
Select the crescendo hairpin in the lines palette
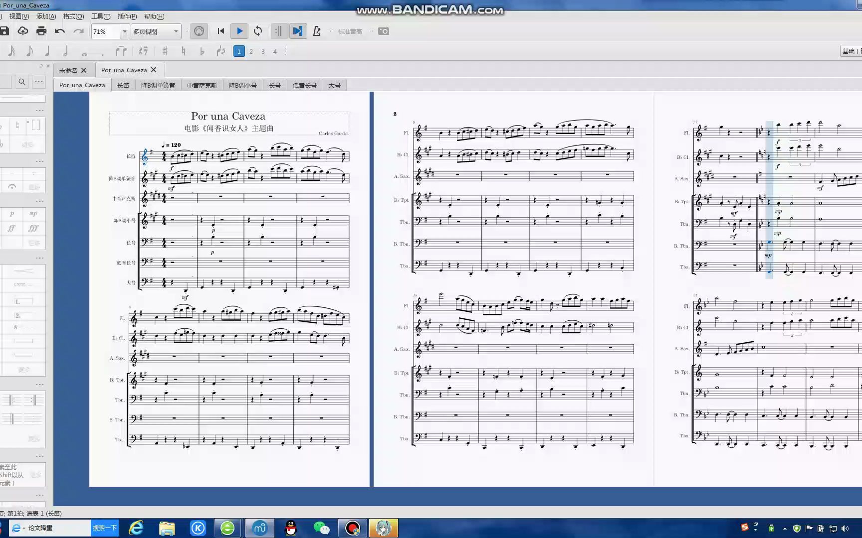click(23, 271)
